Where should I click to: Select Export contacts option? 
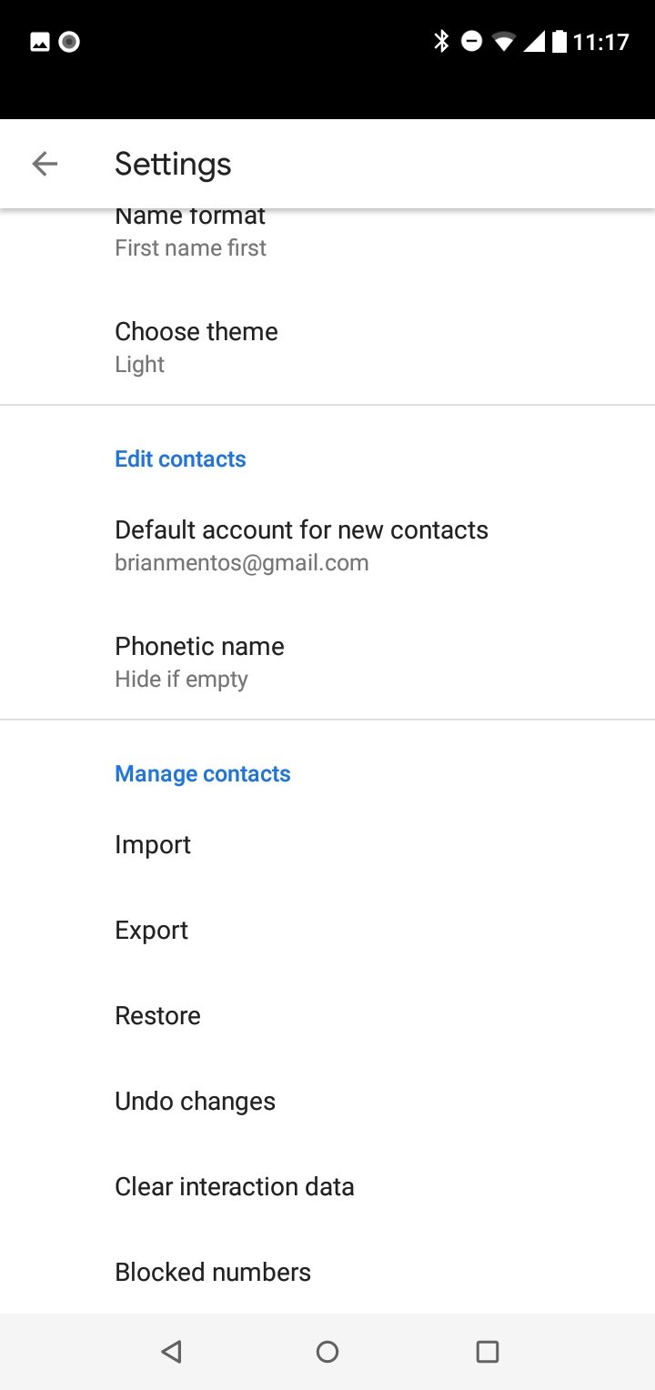(x=151, y=931)
